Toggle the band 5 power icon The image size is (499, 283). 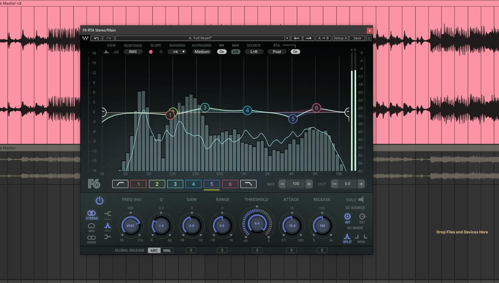100,201
